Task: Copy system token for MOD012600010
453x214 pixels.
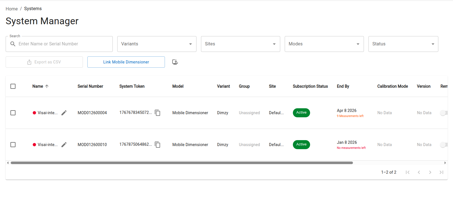Action: pyautogui.click(x=158, y=145)
